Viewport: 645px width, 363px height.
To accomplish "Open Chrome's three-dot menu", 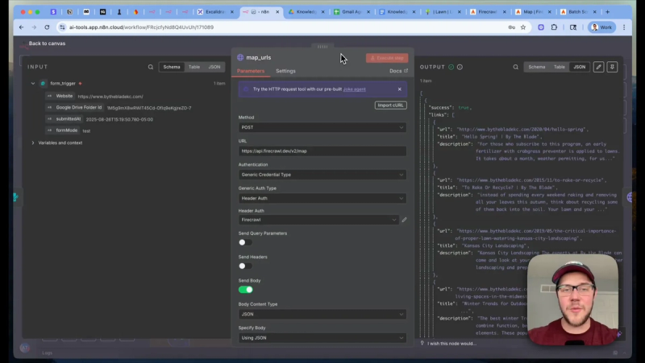I will click(x=624, y=27).
